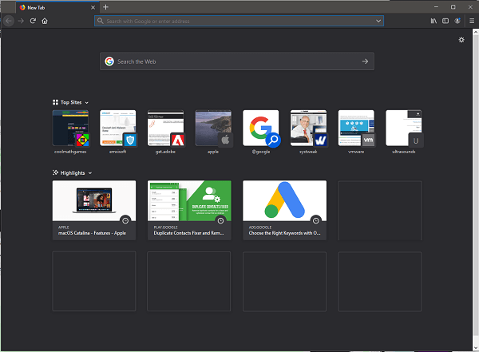Screen dimensions: 479x352
Task: Open a new tab with plus icon
Action: click(105, 7)
